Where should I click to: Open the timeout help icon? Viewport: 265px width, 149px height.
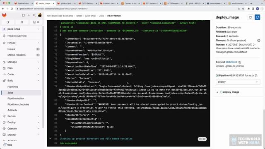(258, 41)
